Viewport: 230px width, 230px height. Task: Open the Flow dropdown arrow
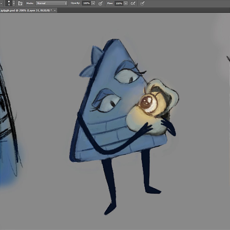[x=125, y=3]
